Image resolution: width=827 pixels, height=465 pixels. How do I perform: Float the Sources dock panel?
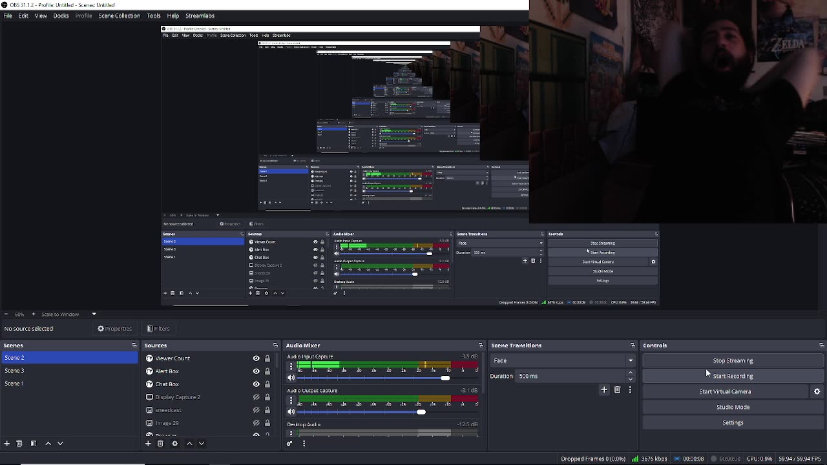pyautogui.click(x=275, y=346)
